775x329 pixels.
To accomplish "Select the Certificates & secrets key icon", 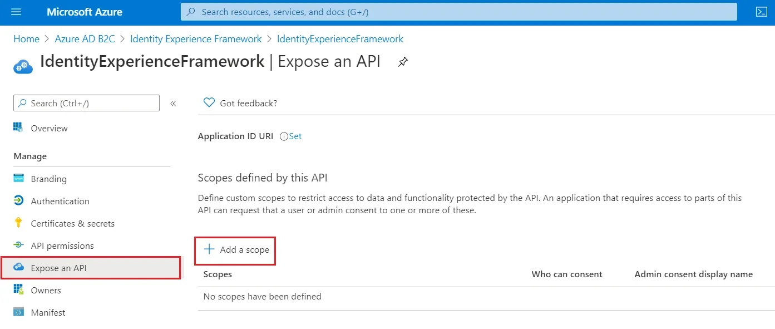I will (19, 223).
